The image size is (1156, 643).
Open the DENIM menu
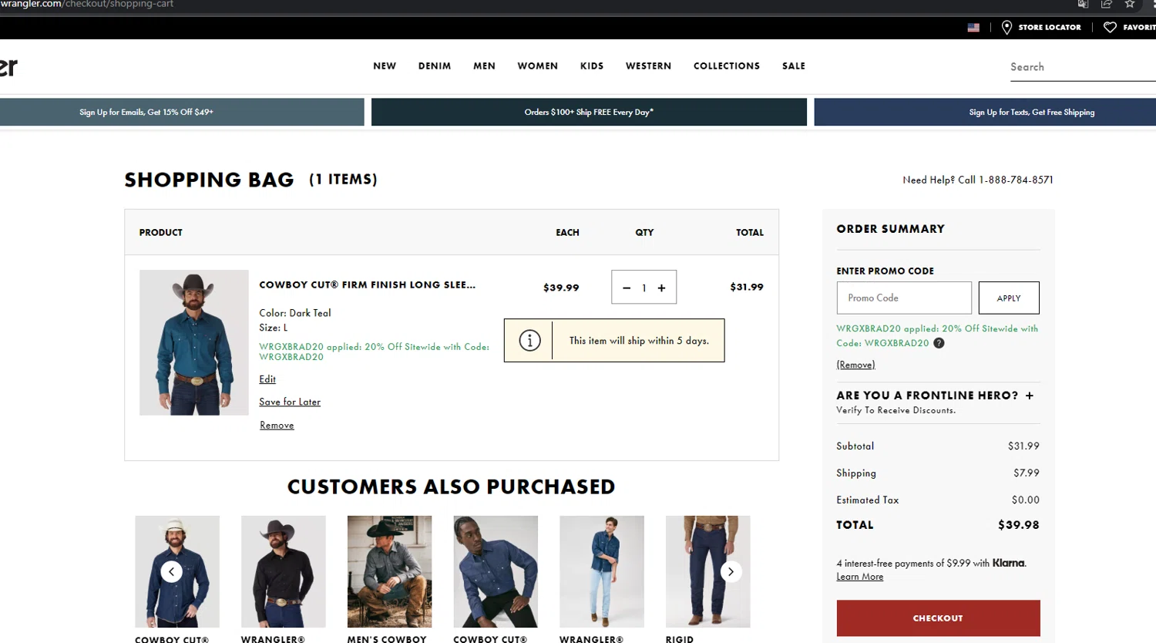[x=435, y=66]
